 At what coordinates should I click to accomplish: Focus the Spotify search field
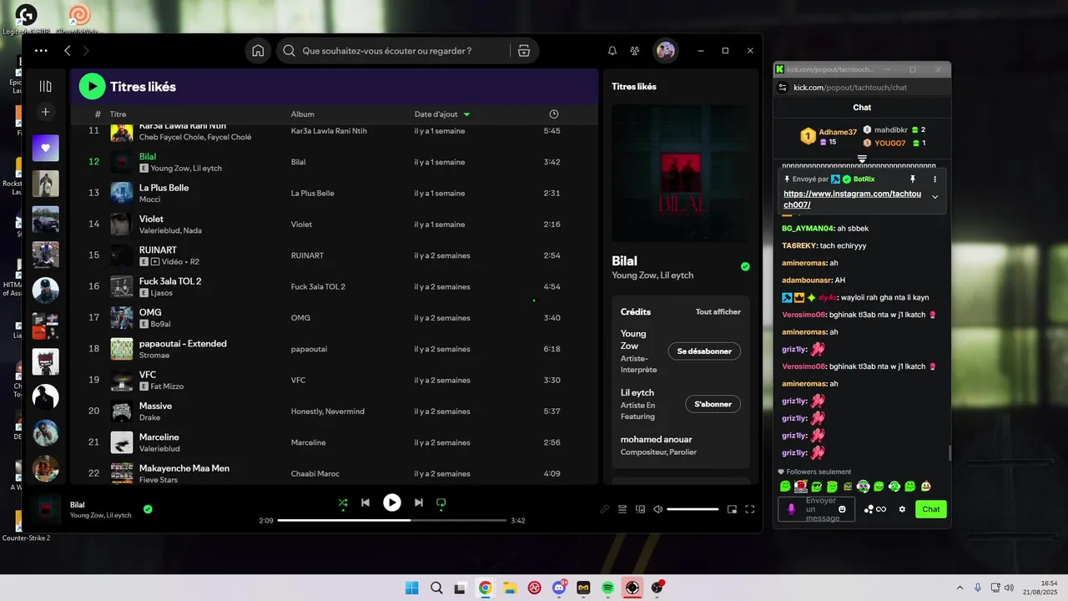pyautogui.click(x=392, y=51)
